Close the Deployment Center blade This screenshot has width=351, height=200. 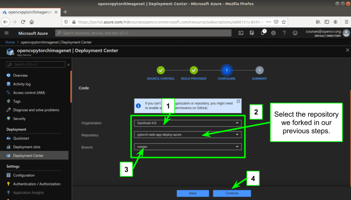[348, 50]
